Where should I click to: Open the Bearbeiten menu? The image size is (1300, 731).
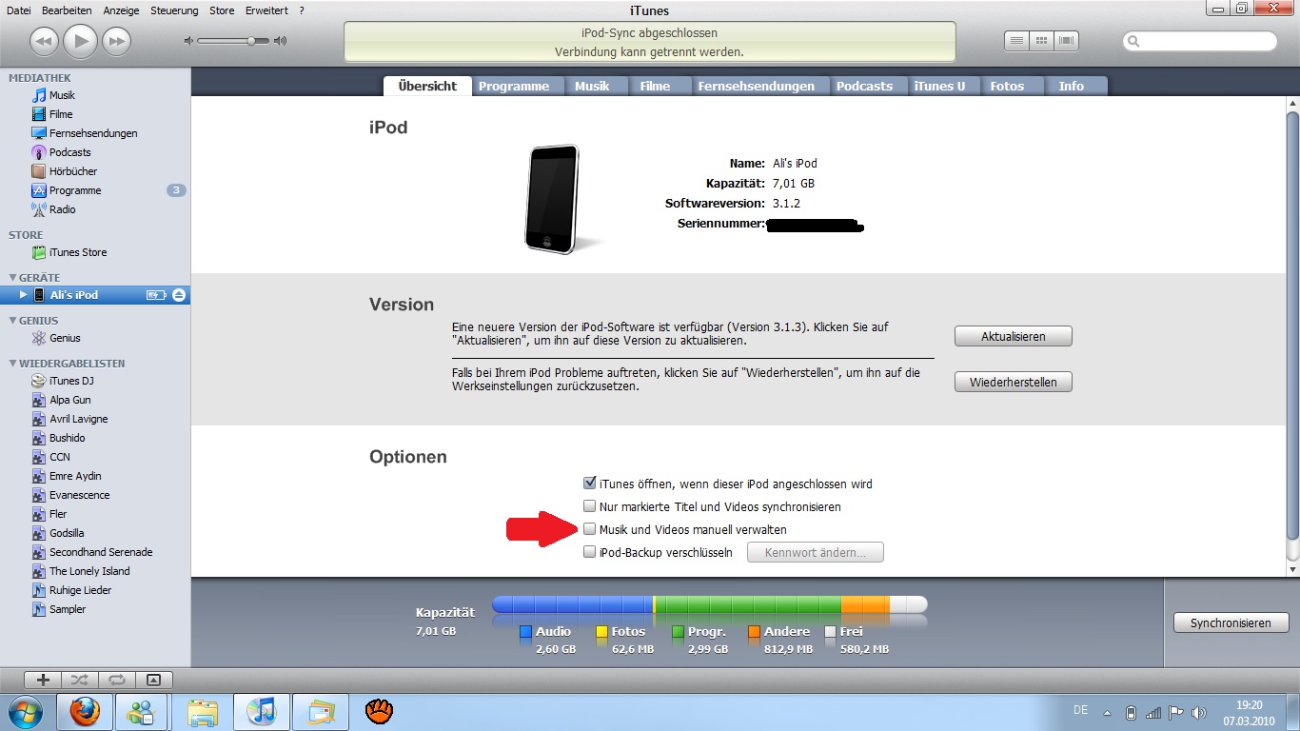tap(67, 10)
